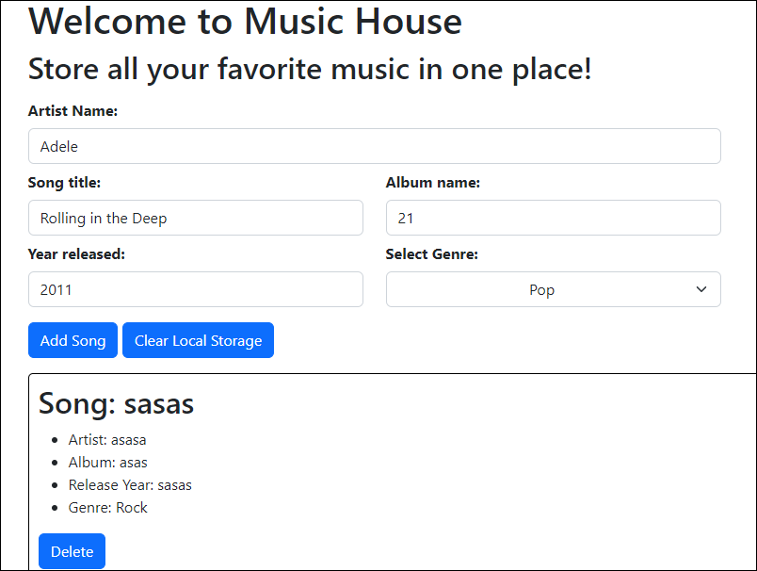
Task: Click the chevron arrow on the Genre select
Action: coord(701,289)
